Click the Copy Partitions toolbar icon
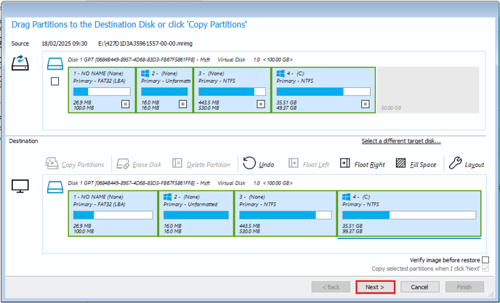The width and height of the screenshot is (500, 303). (52, 164)
